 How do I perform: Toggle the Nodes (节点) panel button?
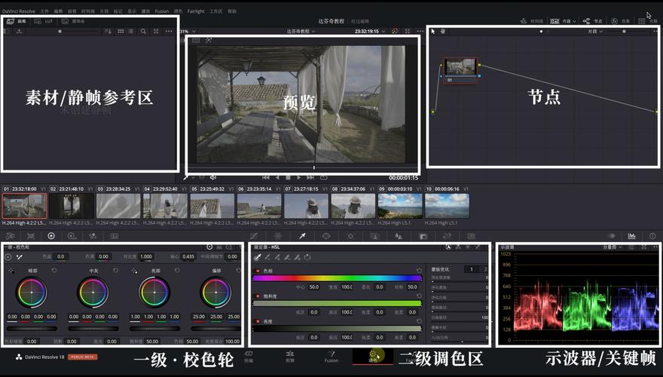(592, 20)
